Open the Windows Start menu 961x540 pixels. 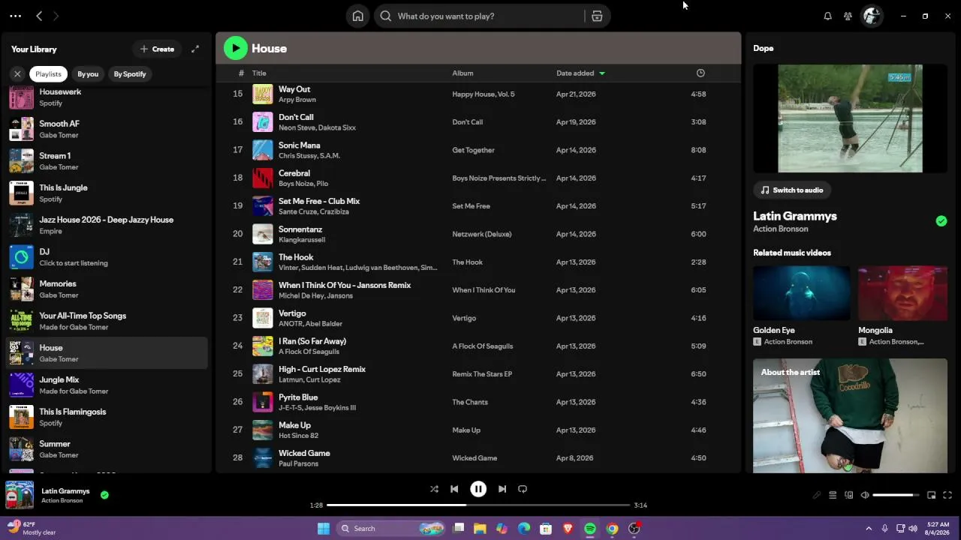click(323, 529)
